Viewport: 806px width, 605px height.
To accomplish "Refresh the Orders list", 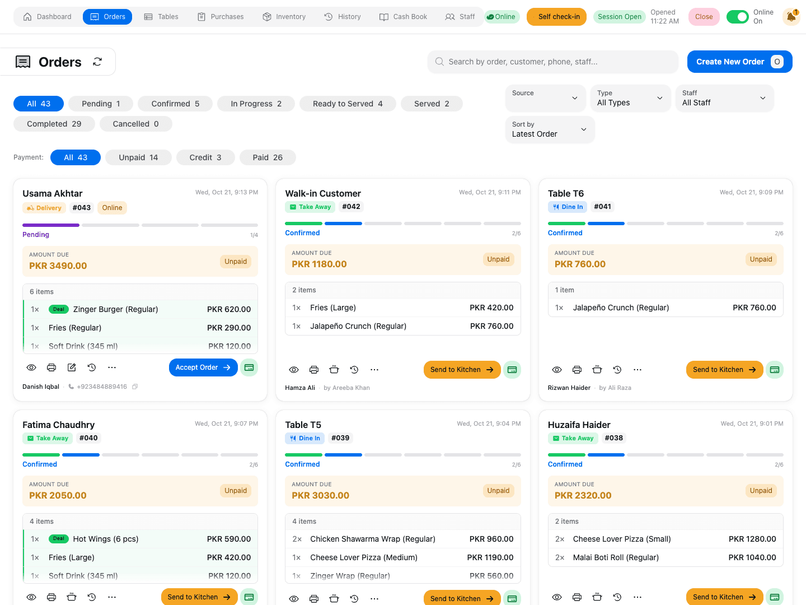I will coord(97,62).
